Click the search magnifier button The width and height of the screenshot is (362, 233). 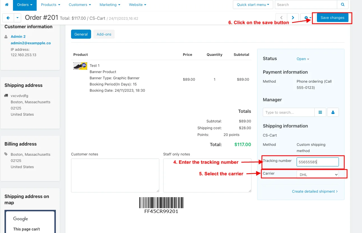click(x=343, y=5)
